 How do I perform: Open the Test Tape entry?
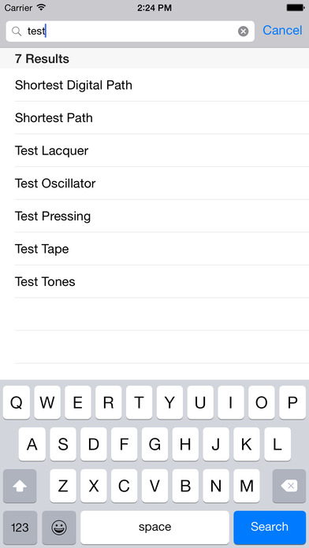coord(154,249)
